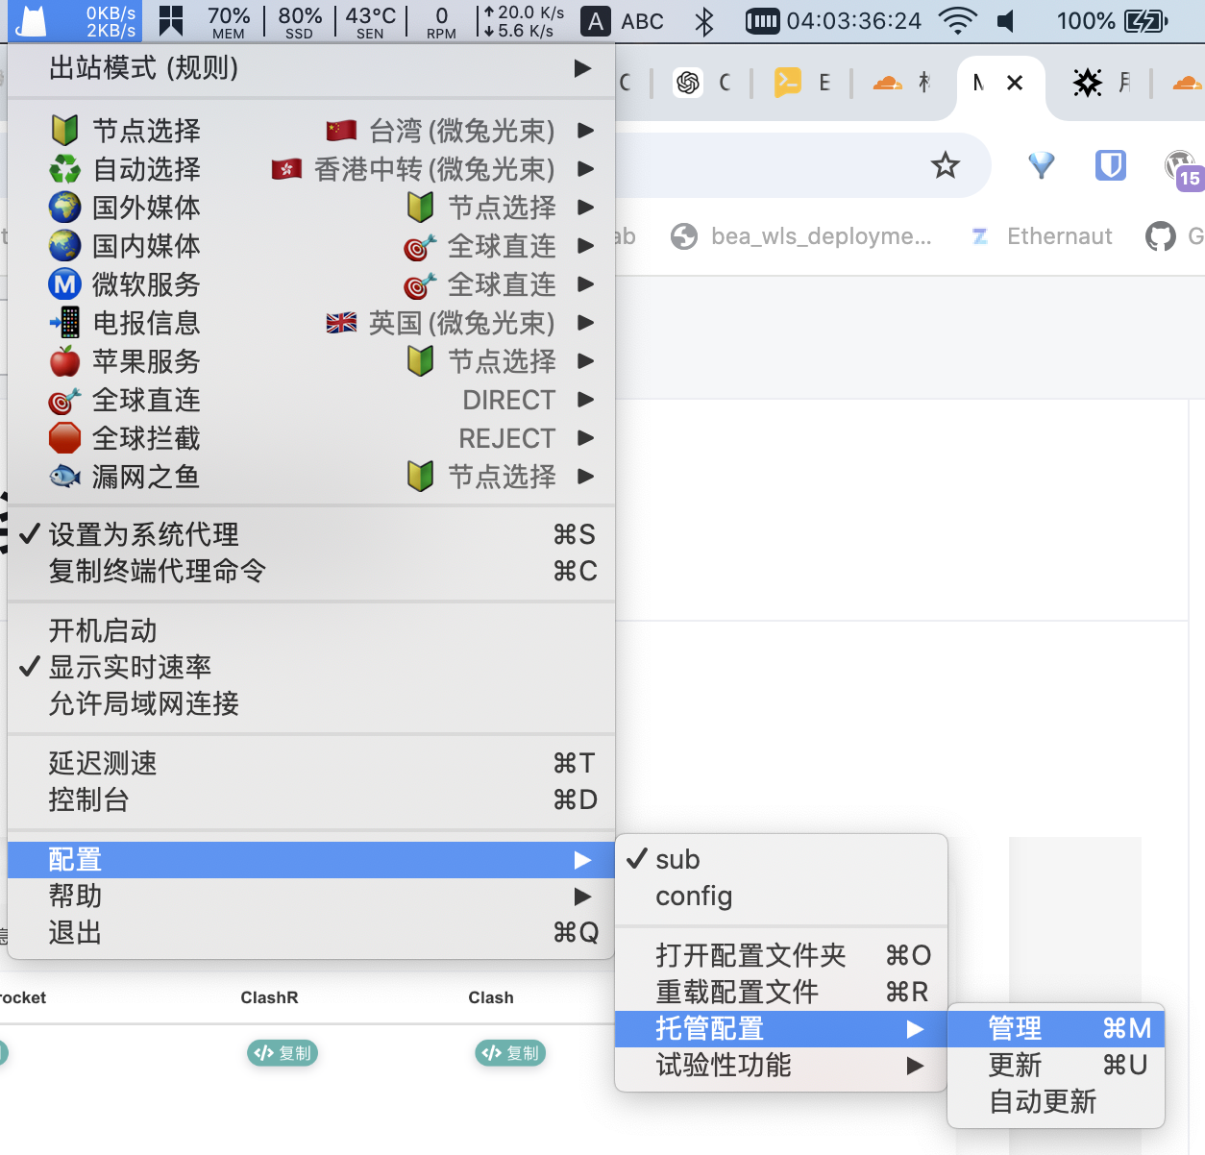Viewport: 1205px width, 1155px height.
Task: Open the Bitwarden shield extension icon
Action: pyautogui.click(x=1110, y=165)
